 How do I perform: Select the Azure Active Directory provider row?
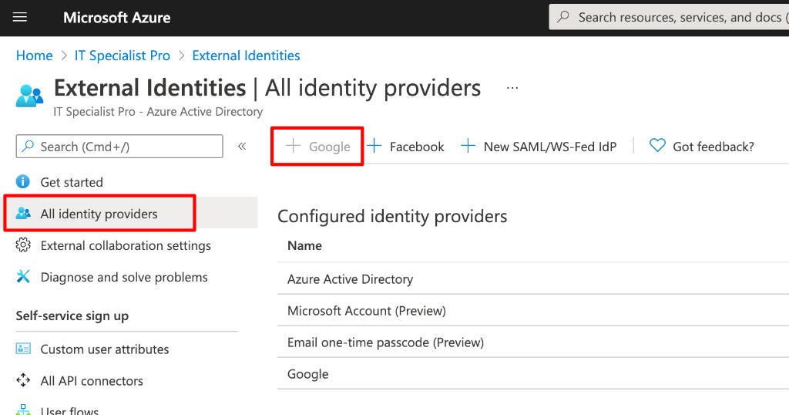[533, 278]
